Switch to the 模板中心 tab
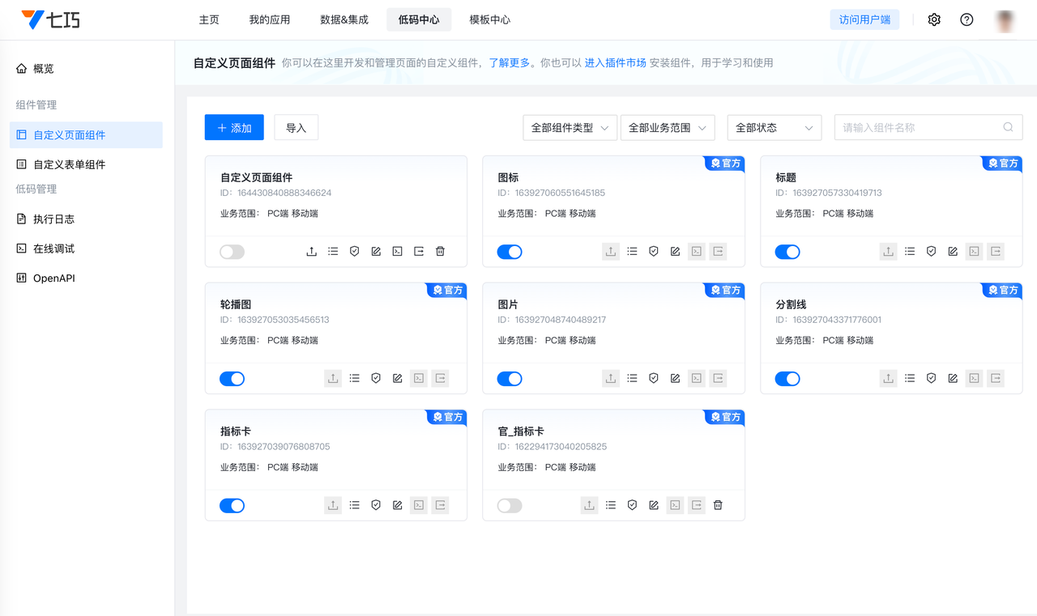Screen dimensions: 1037x616 [x=489, y=19]
